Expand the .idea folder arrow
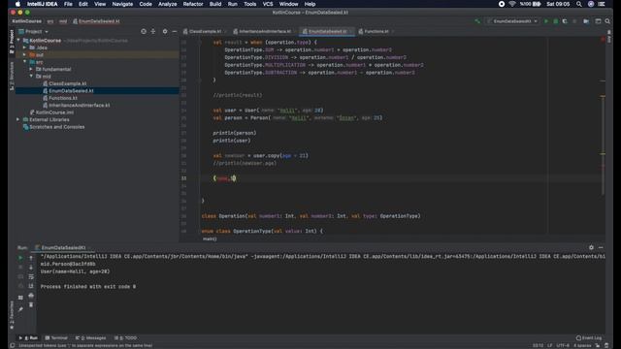The height and width of the screenshot is (349, 621). click(x=24, y=48)
